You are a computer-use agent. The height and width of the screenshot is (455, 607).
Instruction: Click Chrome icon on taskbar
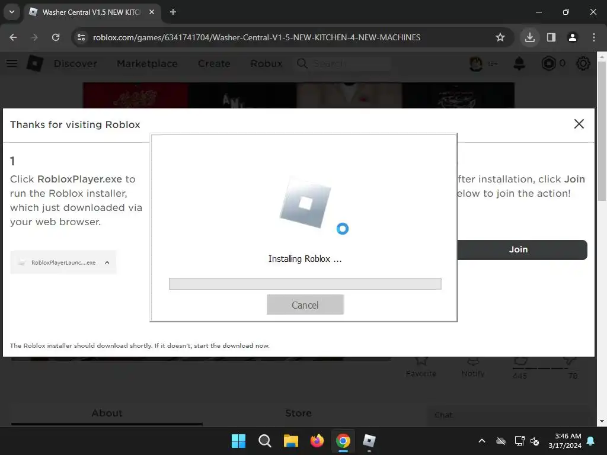coord(343,441)
